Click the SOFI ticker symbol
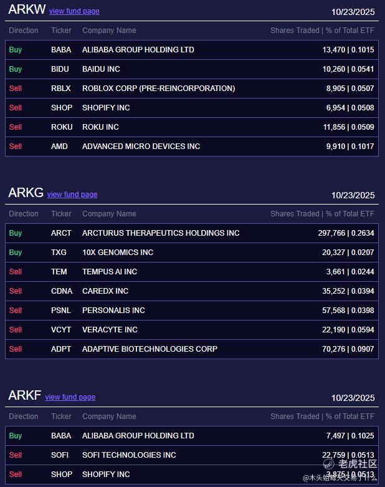 [60, 455]
